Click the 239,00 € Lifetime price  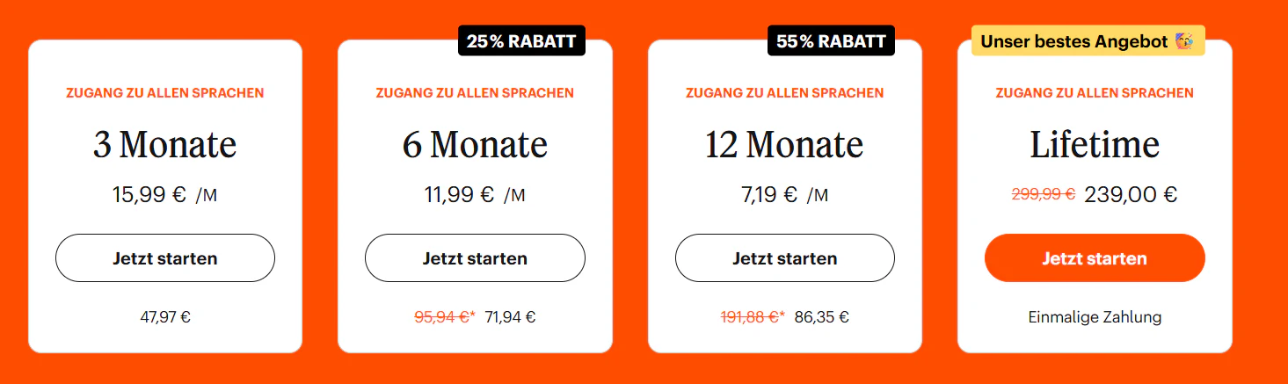click(1131, 194)
